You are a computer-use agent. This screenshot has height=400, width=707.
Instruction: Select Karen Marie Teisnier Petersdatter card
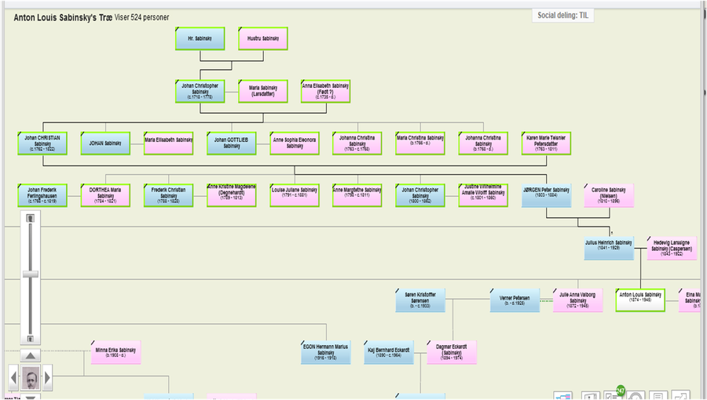(x=546, y=143)
